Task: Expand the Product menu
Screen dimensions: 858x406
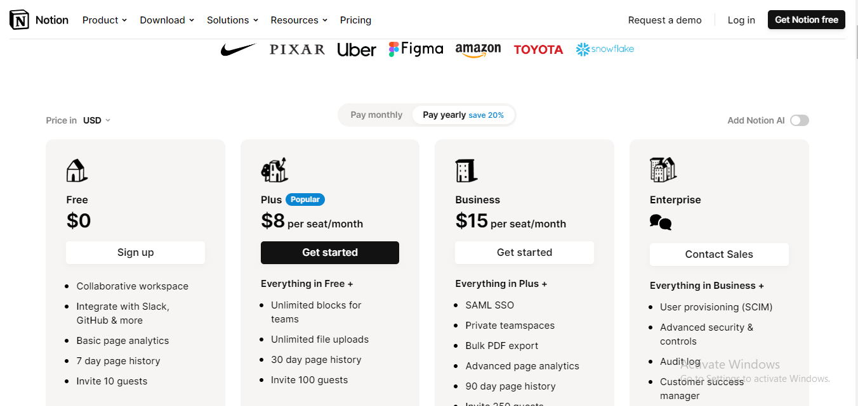Action: [104, 20]
